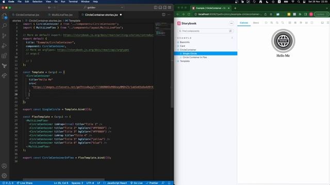Bookmark page with the star icon
Viewport: 330px width, 185px height.
pos(271,14)
